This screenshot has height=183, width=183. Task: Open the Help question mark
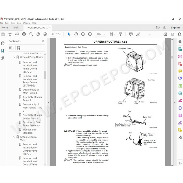(x=158, y=27)
